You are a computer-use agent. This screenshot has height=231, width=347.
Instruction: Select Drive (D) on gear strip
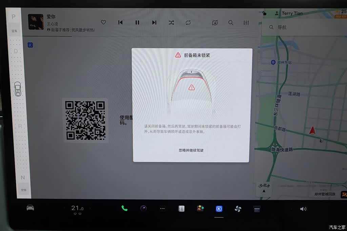16,51
